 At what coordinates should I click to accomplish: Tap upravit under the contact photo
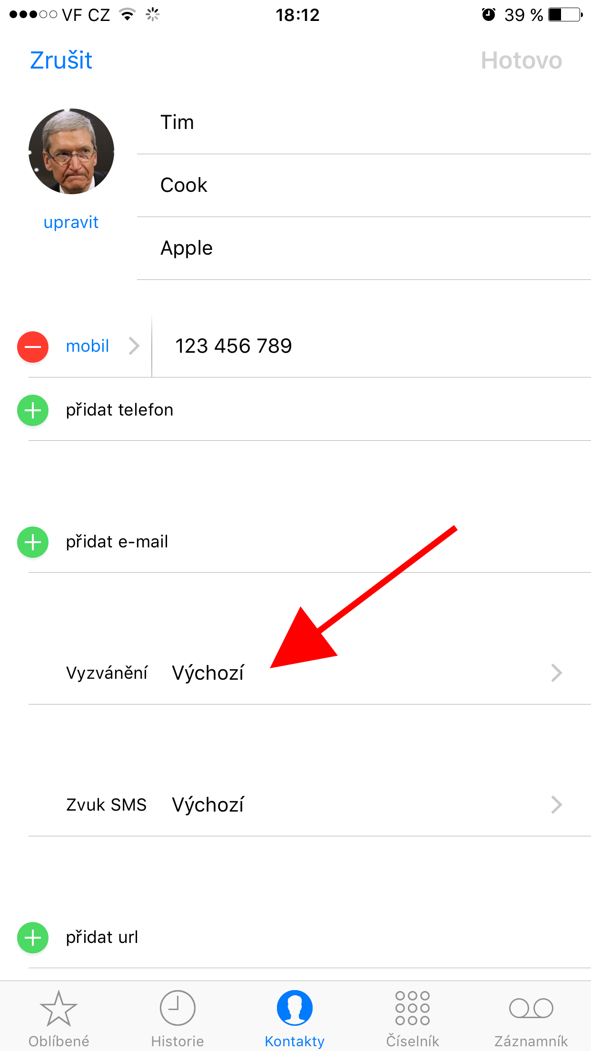(x=71, y=222)
